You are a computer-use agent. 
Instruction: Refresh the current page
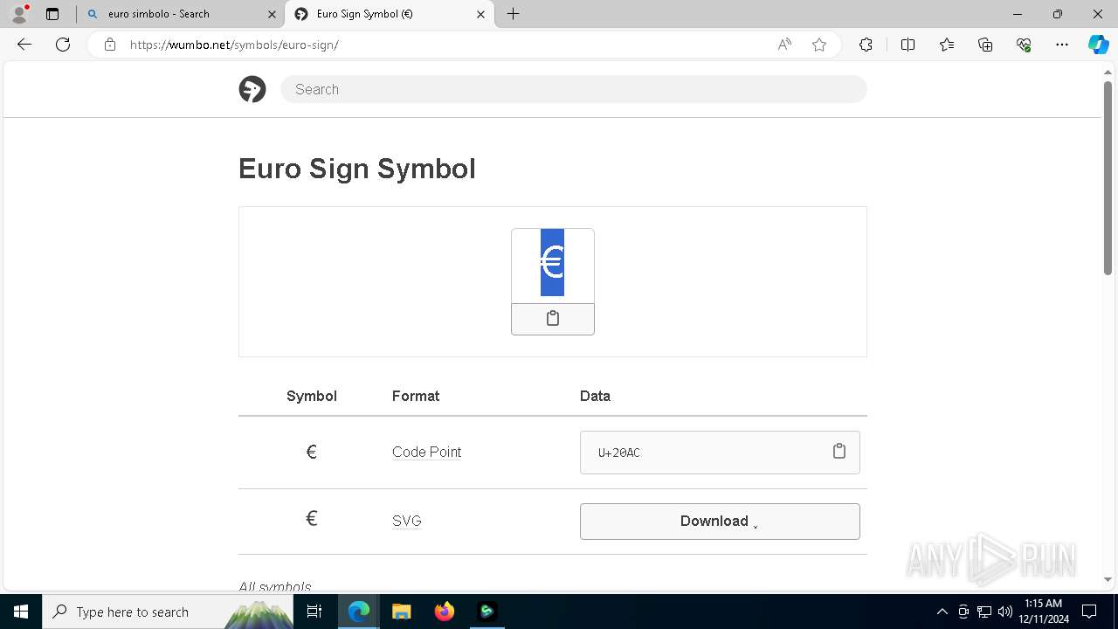63,45
